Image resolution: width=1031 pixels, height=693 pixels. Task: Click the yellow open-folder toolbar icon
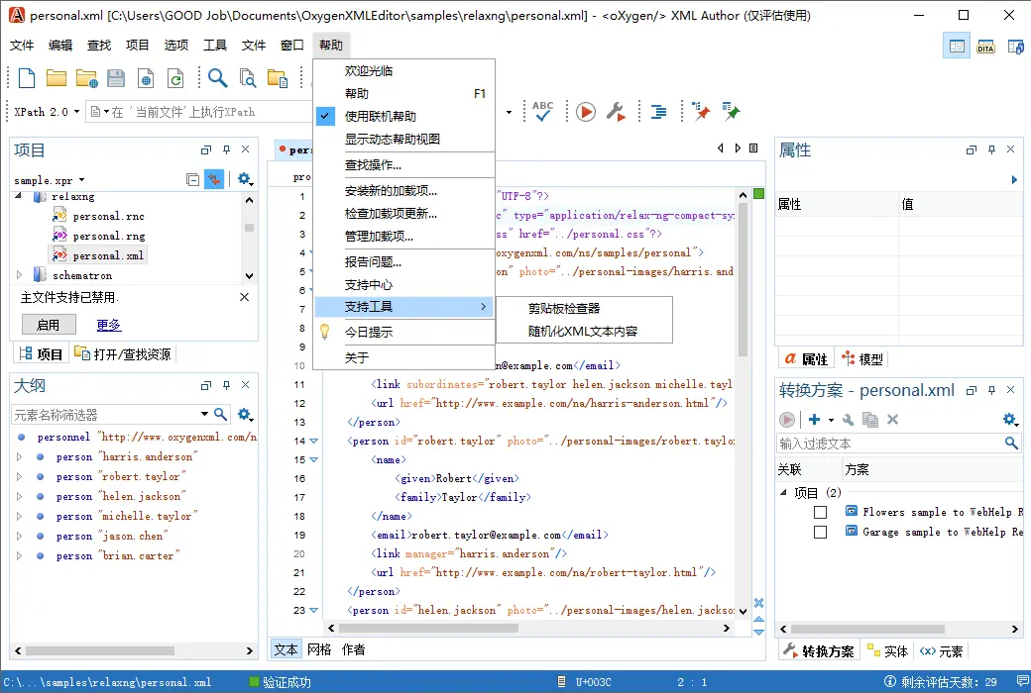tap(56, 78)
